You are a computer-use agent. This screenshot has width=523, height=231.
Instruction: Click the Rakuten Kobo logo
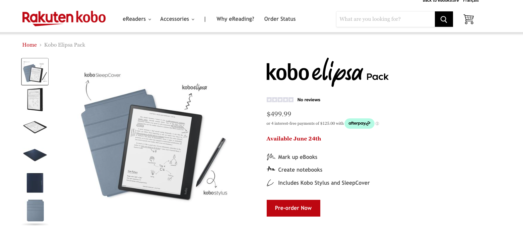tap(64, 18)
